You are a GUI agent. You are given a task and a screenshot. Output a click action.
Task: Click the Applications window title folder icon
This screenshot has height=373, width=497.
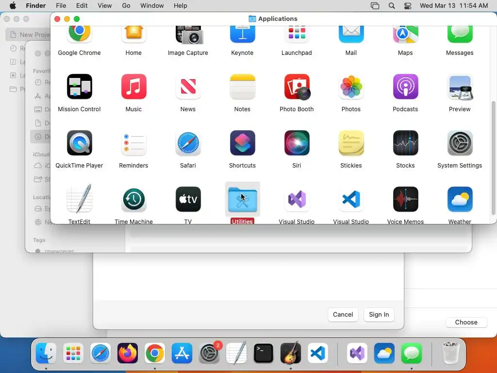(252, 19)
